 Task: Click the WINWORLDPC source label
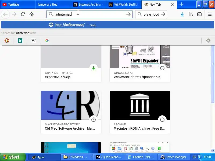(123, 73)
